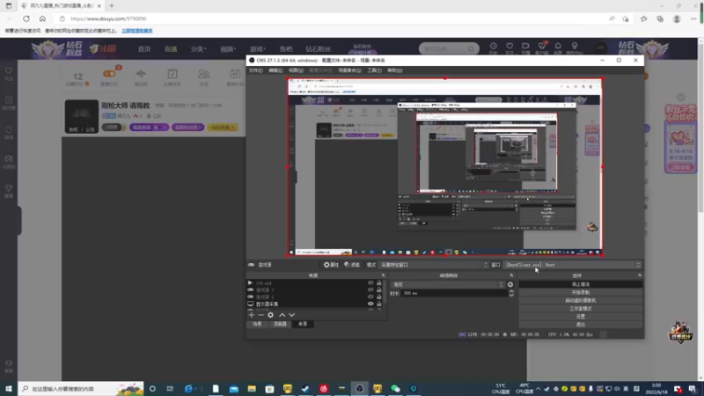Click the Douyu search input field
The height and width of the screenshot is (396, 704).
point(444,48)
